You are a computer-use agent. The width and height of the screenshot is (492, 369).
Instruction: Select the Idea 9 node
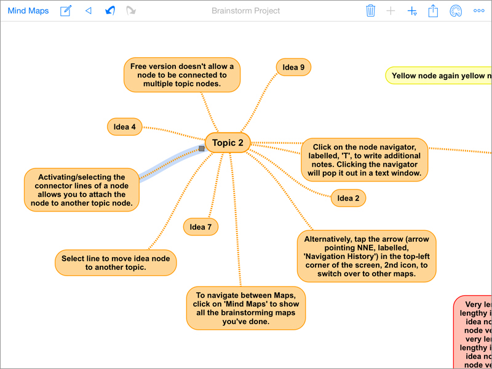[294, 67]
